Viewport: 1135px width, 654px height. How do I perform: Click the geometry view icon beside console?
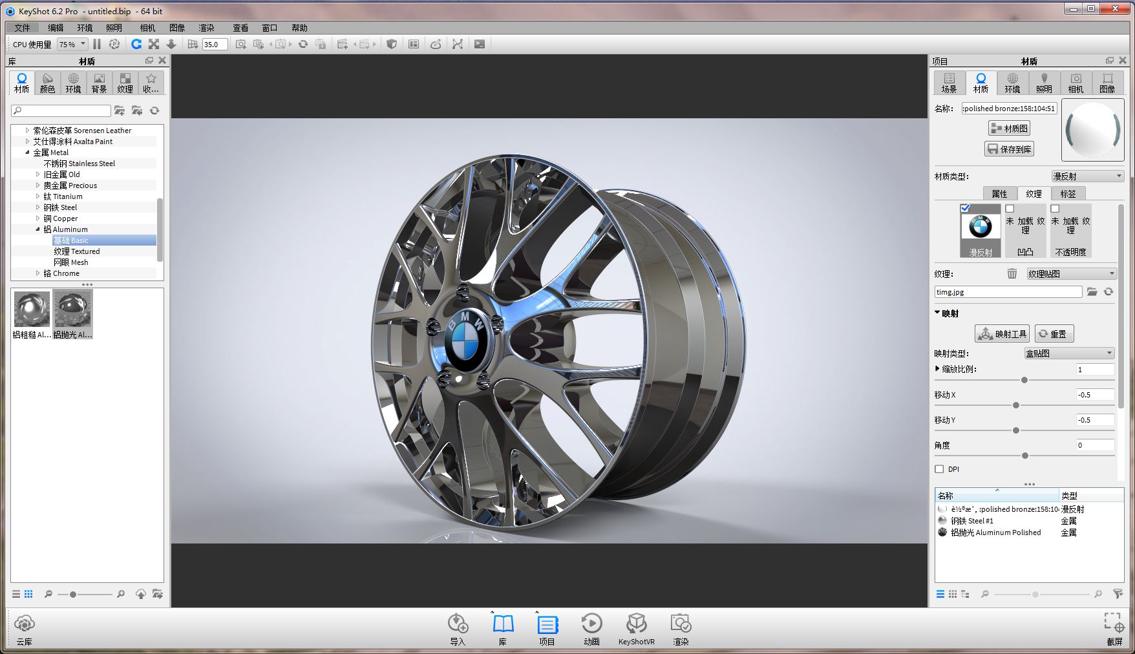pos(458,44)
